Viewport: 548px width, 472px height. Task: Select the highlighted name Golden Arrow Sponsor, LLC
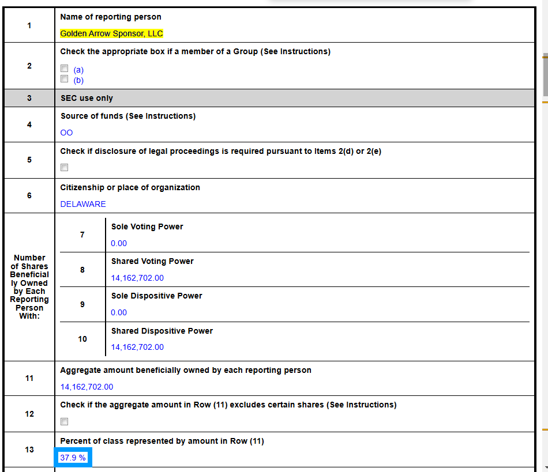111,33
